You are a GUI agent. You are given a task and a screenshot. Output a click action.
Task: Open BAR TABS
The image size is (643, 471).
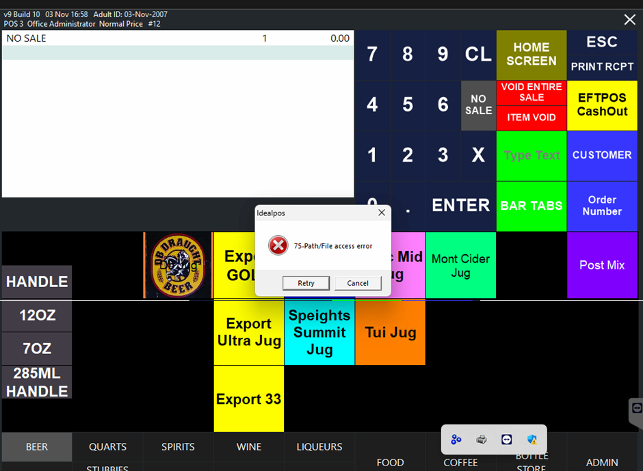coord(532,206)
